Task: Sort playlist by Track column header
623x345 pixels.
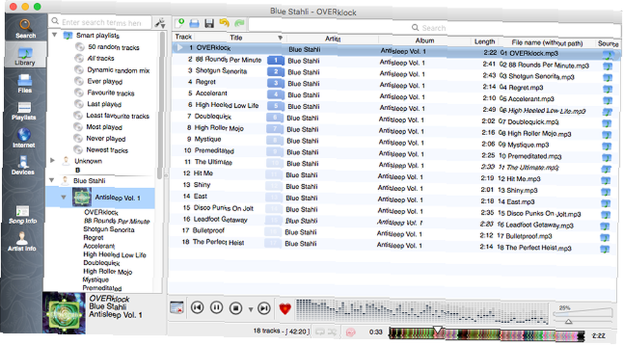Action: coord(184,37)
